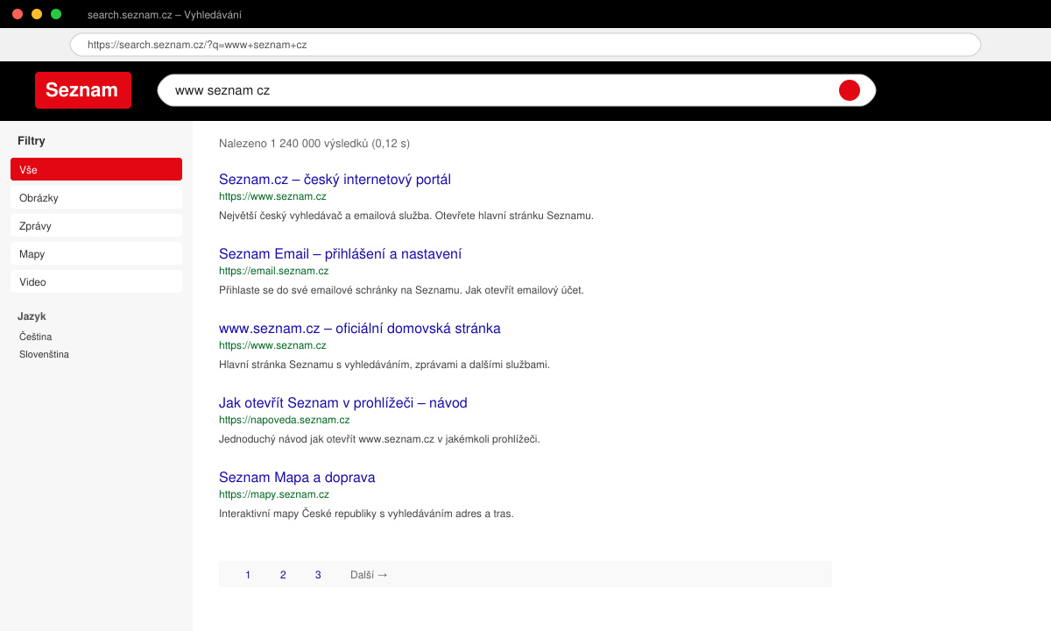Click the red search button icon
Viewport: 1051px width, 631px height.
(850, 90)
